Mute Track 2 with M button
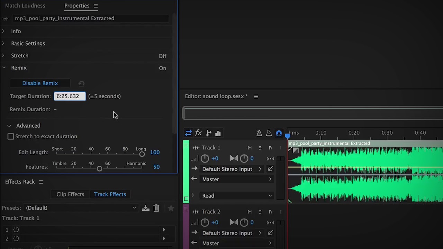 250,212
